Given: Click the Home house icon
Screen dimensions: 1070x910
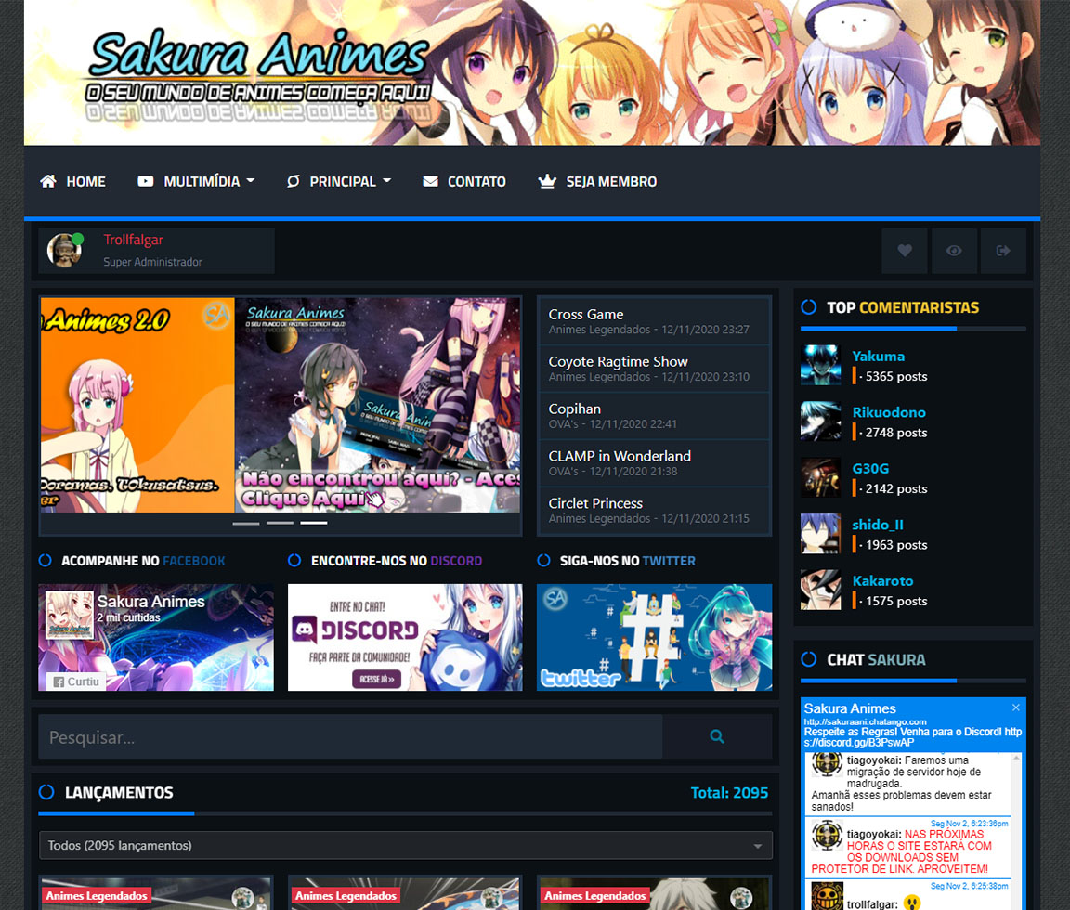Looking at the screenshot, I should [x=47, y=181].
